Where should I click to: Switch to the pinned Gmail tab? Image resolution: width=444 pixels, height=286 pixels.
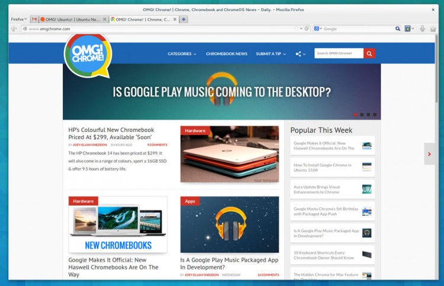pyautogui.click(x=34, y=20)
